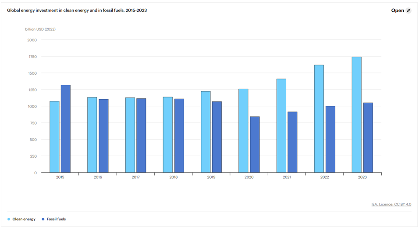Click the 2019 fossil fuels bar
The width and height of the screenshot is (419, 227).
[x=217, y=137]
